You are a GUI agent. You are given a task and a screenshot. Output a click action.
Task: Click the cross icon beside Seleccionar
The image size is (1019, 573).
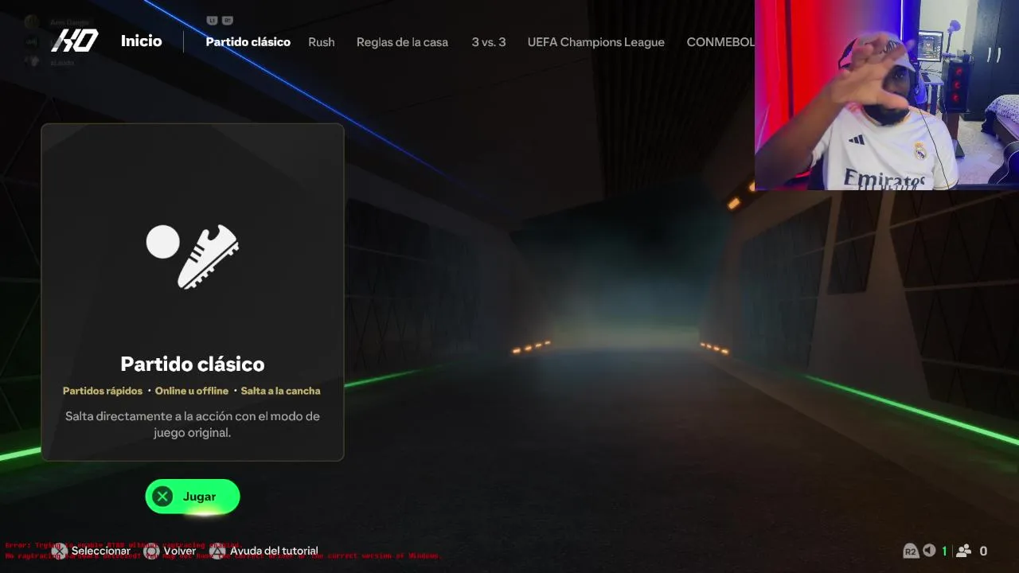click(60, 551)
